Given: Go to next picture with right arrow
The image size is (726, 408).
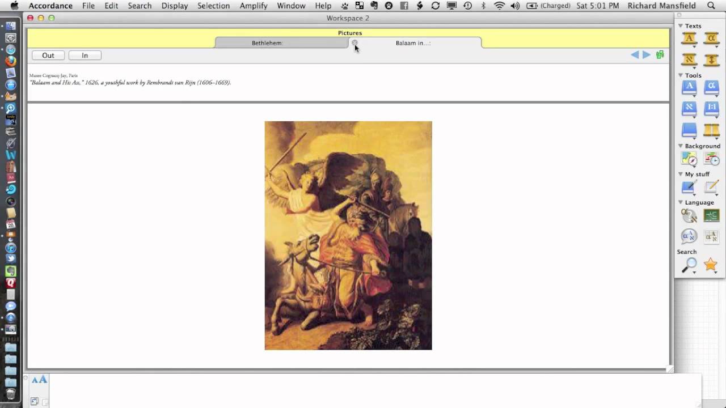Looking at the screenshot, I should pos(647,55).
